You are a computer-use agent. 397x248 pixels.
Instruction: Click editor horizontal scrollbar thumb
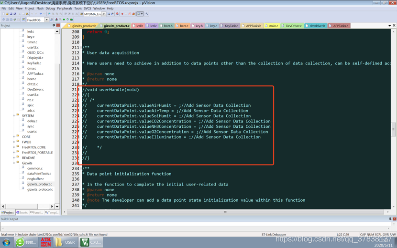[225, 212]
